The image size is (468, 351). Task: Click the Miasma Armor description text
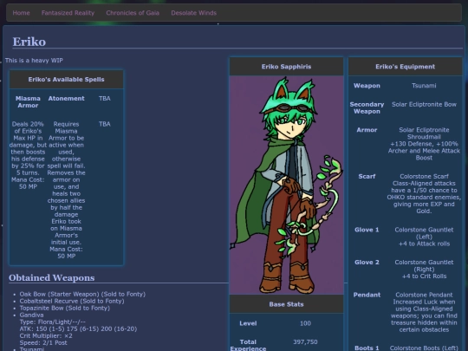click(x=28, y=155)
